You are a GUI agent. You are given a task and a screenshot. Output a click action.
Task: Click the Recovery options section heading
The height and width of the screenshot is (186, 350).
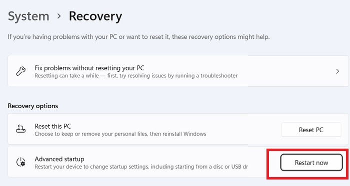coord(33,106)
